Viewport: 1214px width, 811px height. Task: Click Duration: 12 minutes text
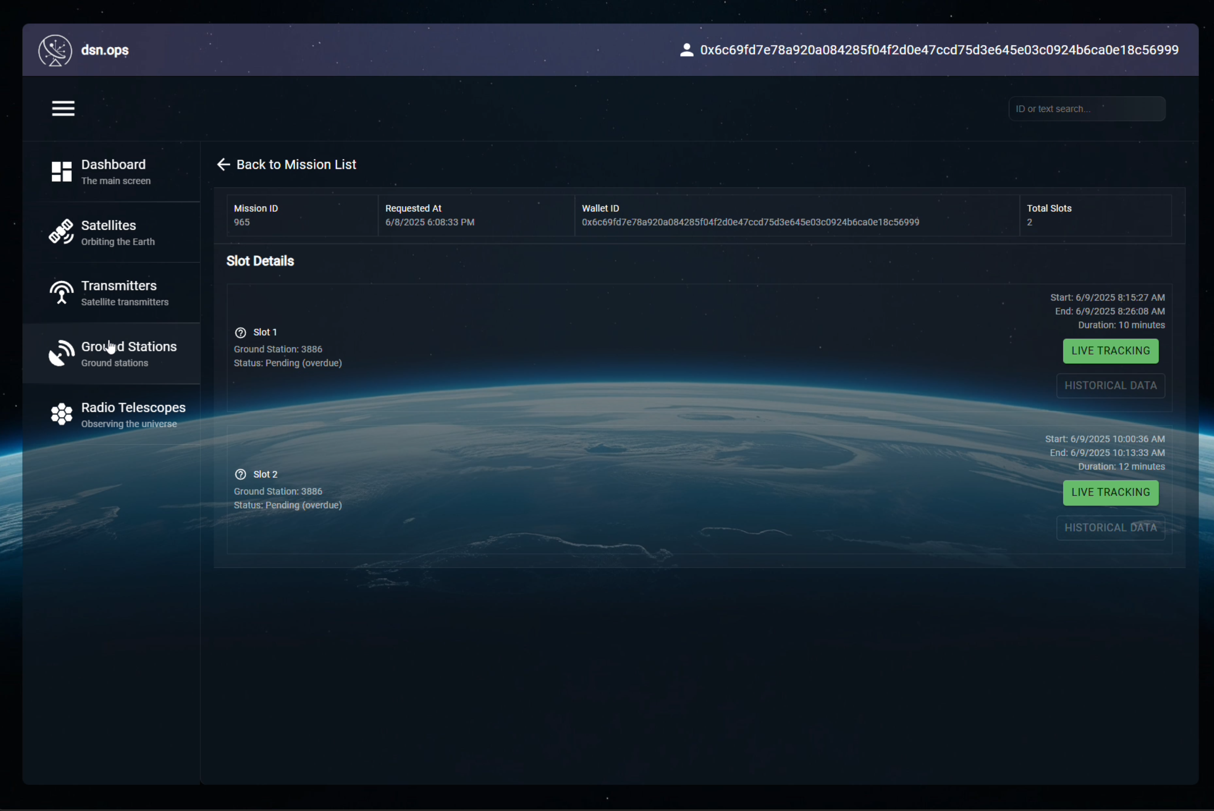click(x=1121, y=467)
